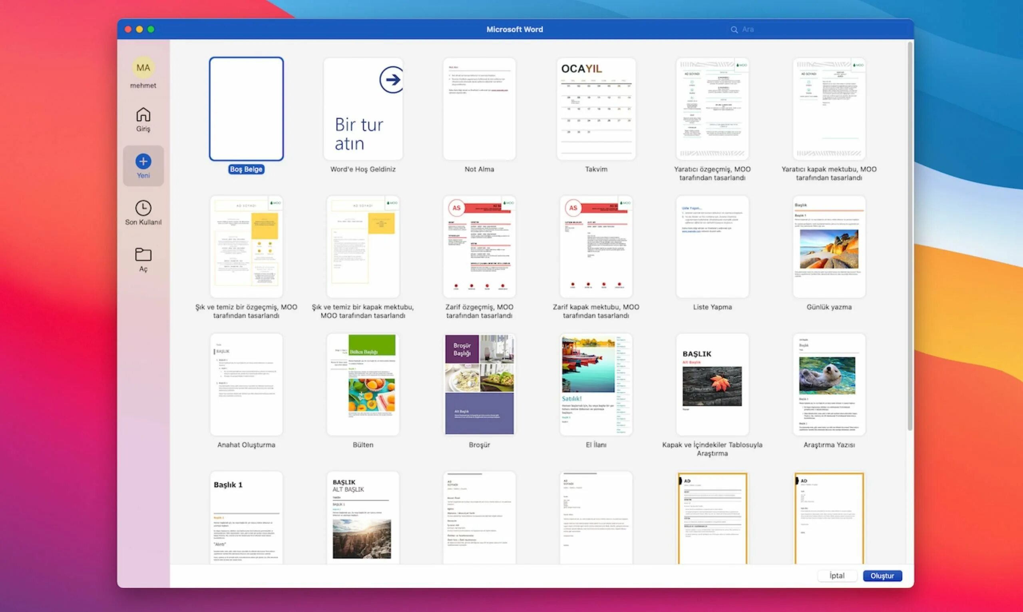Select the Yeni plus icon

(143, 161)
